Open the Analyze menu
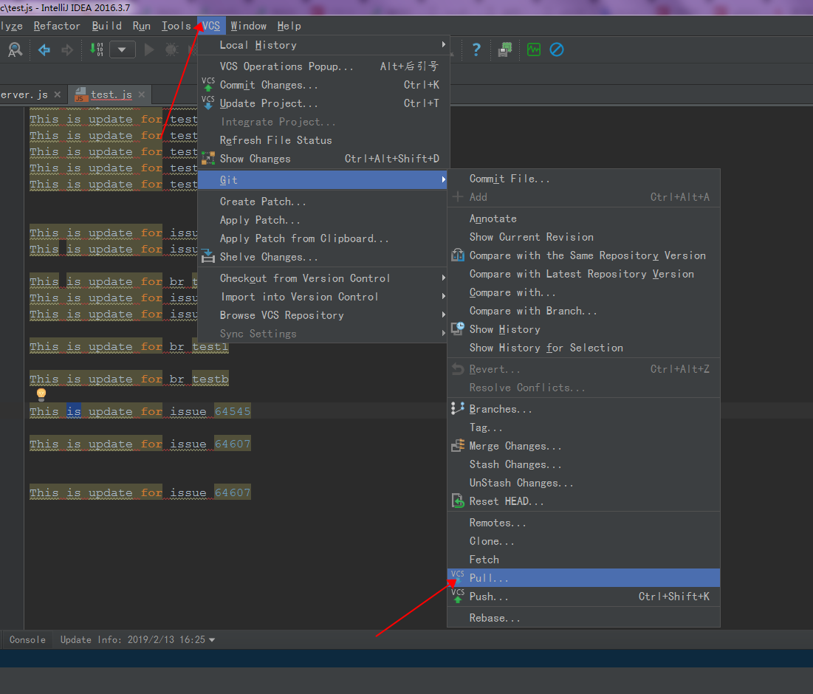Viewport: 813px width, 694px height. [x=11, y=26]
